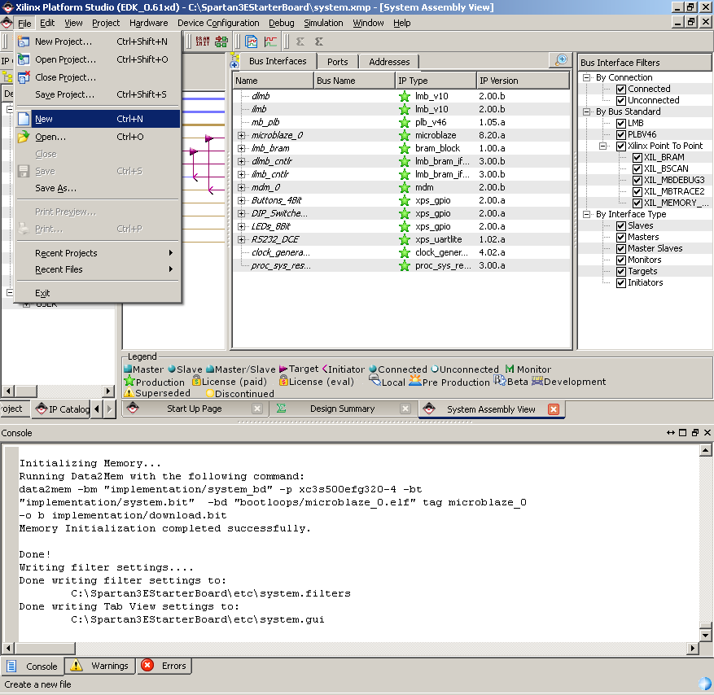Close the Start Up Page tab
Image resolution: width=714 pixels, height=695 pixels.
click(257, 409)
